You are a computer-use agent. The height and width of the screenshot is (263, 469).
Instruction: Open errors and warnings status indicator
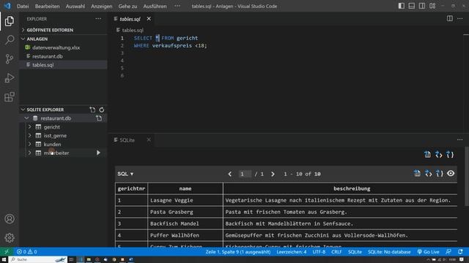pos(26,251)
